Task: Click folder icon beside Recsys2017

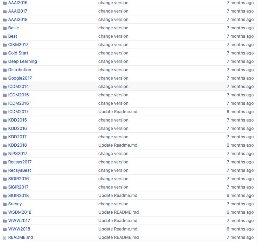Action: pyautogui.click(x=5, y=162)
